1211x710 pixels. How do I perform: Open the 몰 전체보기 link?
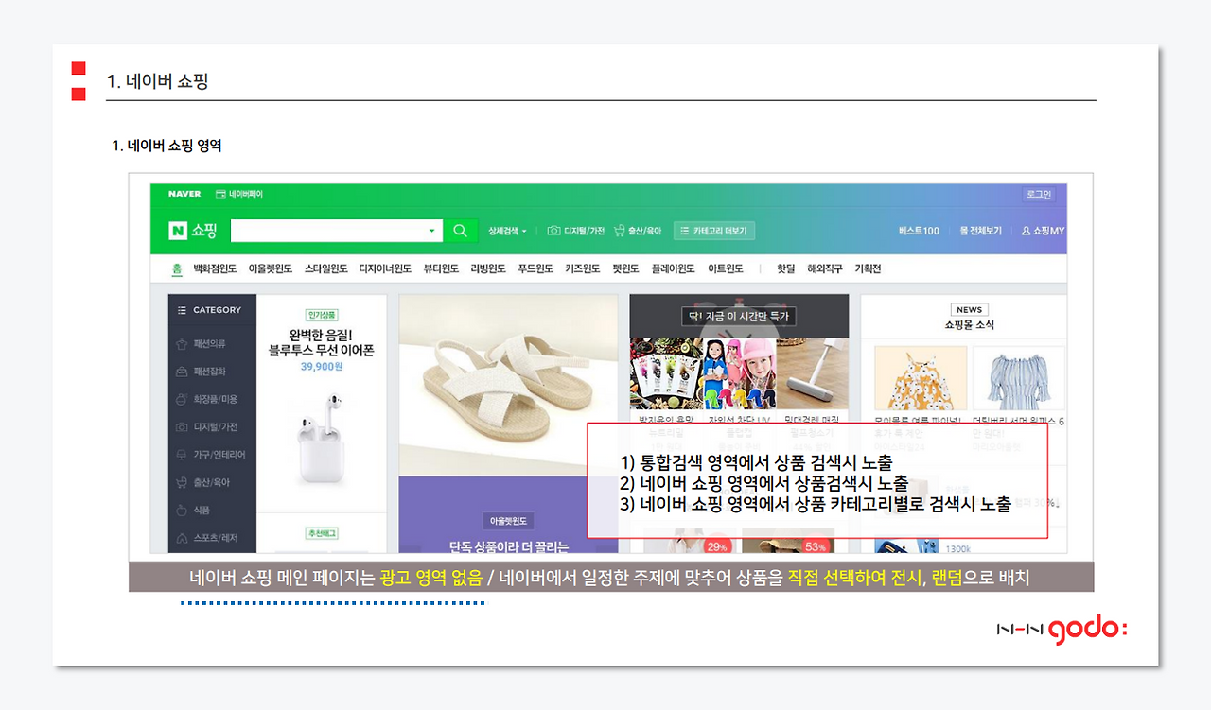[x=980, y=231]
